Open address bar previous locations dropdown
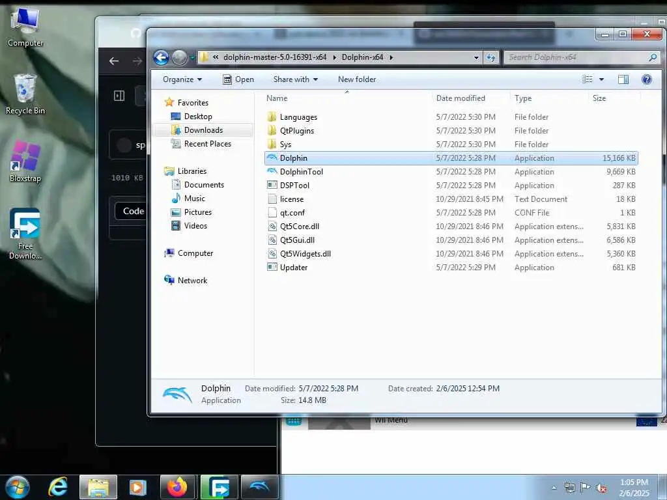The image size is (667, 500). [x=476, y=57]
